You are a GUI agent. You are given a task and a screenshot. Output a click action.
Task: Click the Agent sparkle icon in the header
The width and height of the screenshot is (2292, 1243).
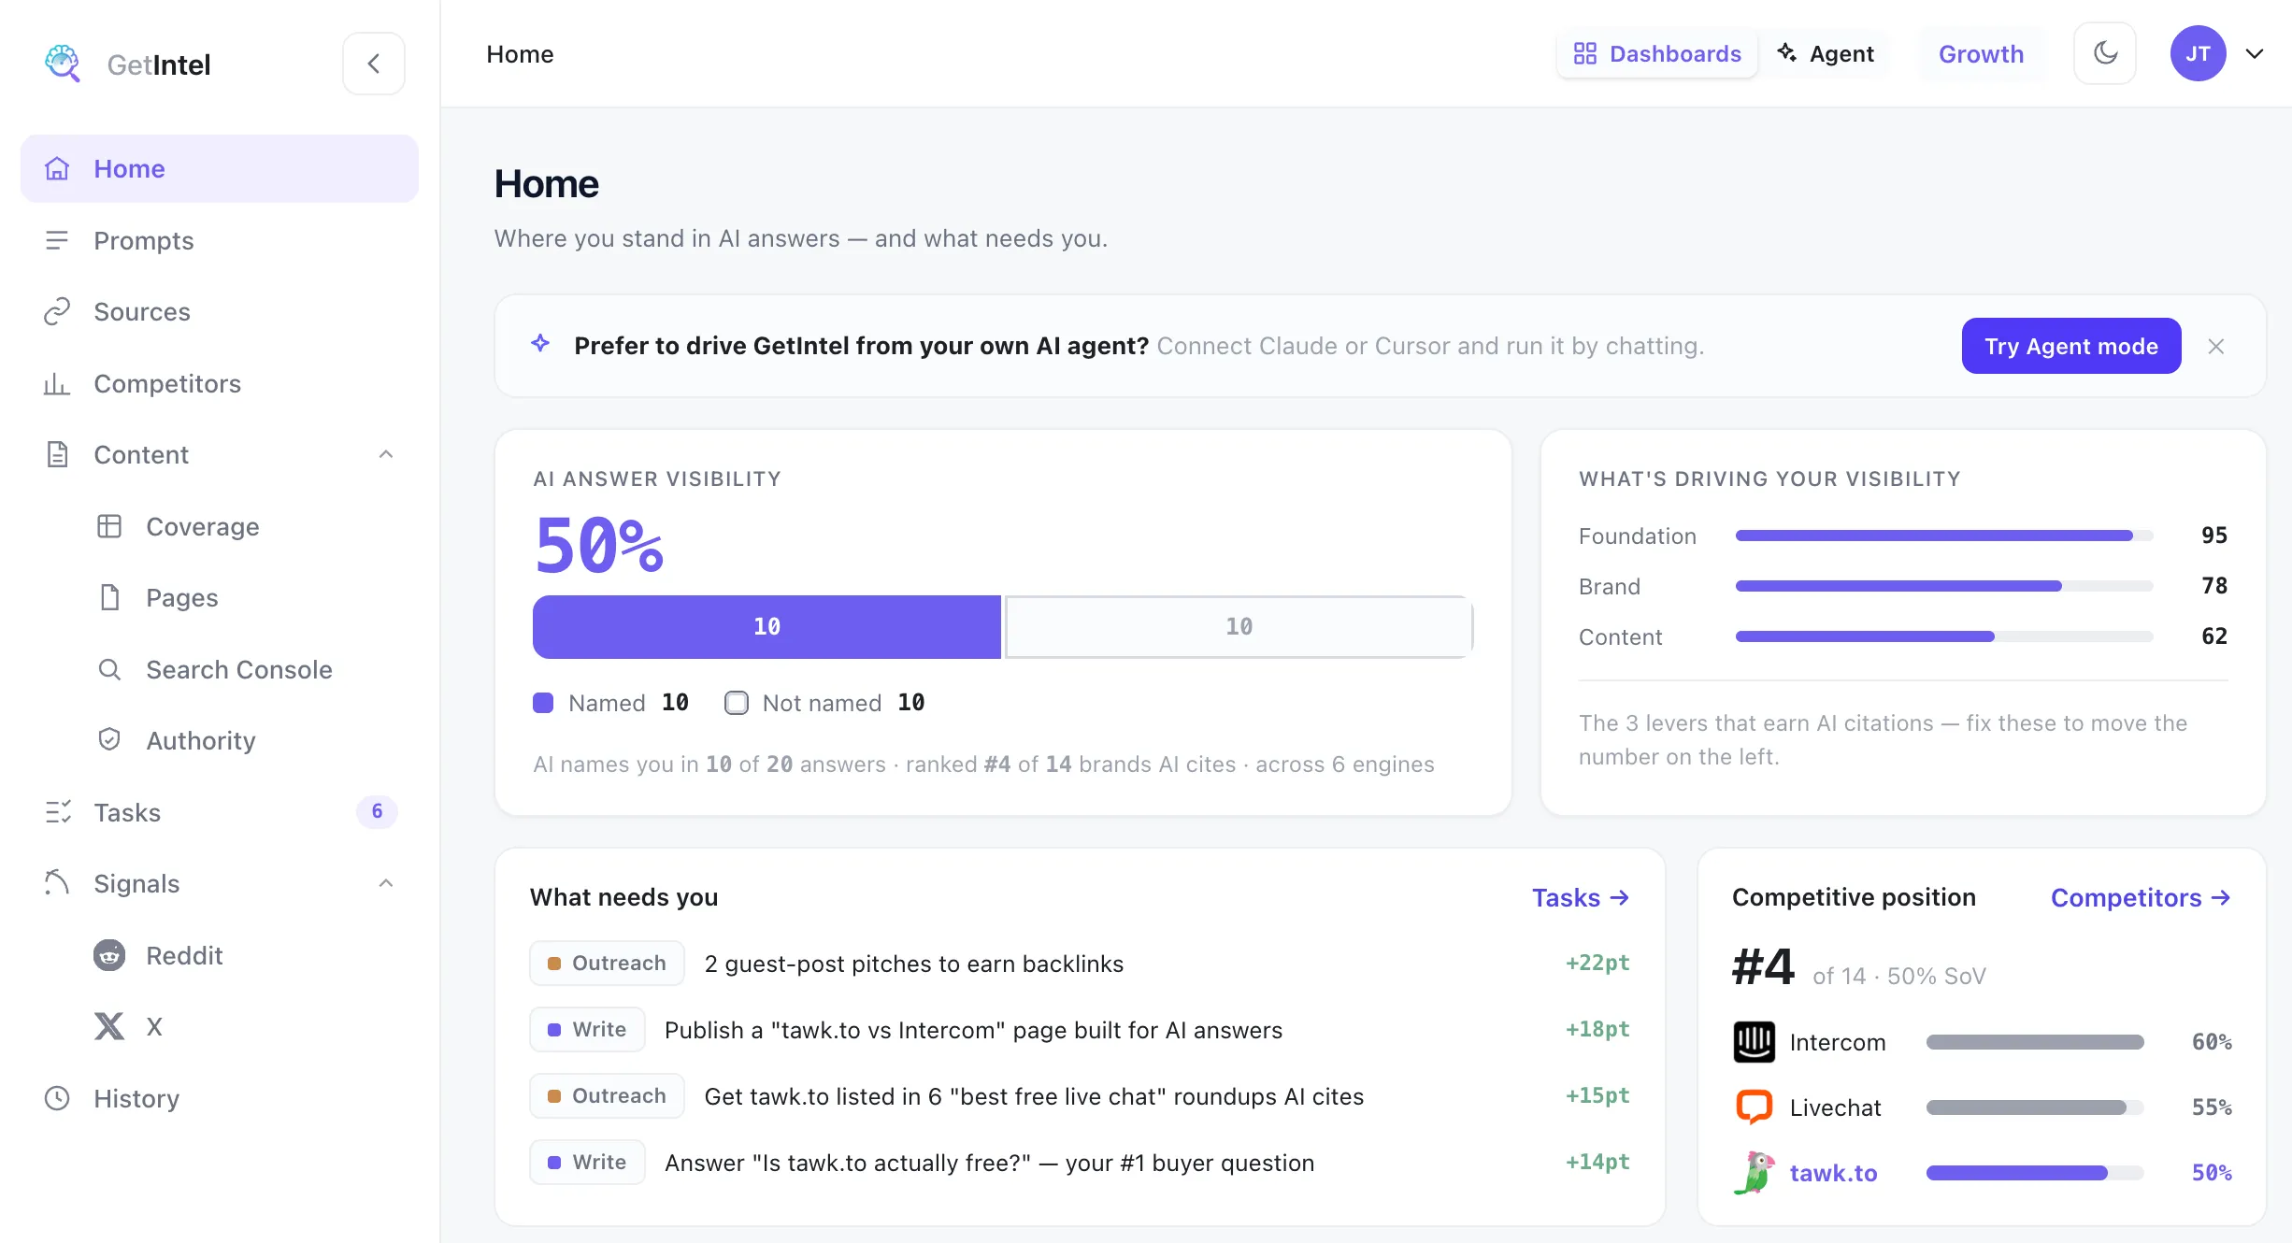tap(1786, 52)
